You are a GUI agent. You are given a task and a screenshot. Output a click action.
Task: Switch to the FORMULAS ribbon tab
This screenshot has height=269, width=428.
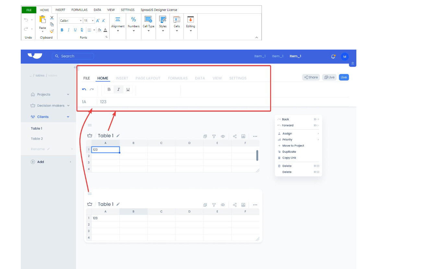(79, 10)
